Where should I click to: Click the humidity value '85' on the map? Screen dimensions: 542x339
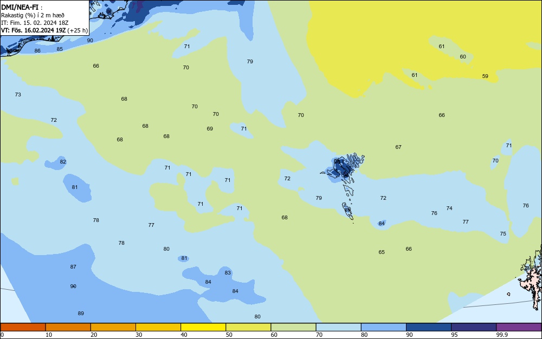click(60, 49)
